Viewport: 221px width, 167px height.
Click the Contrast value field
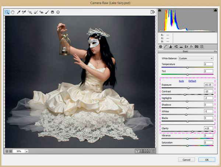click(x=208, y=91)
